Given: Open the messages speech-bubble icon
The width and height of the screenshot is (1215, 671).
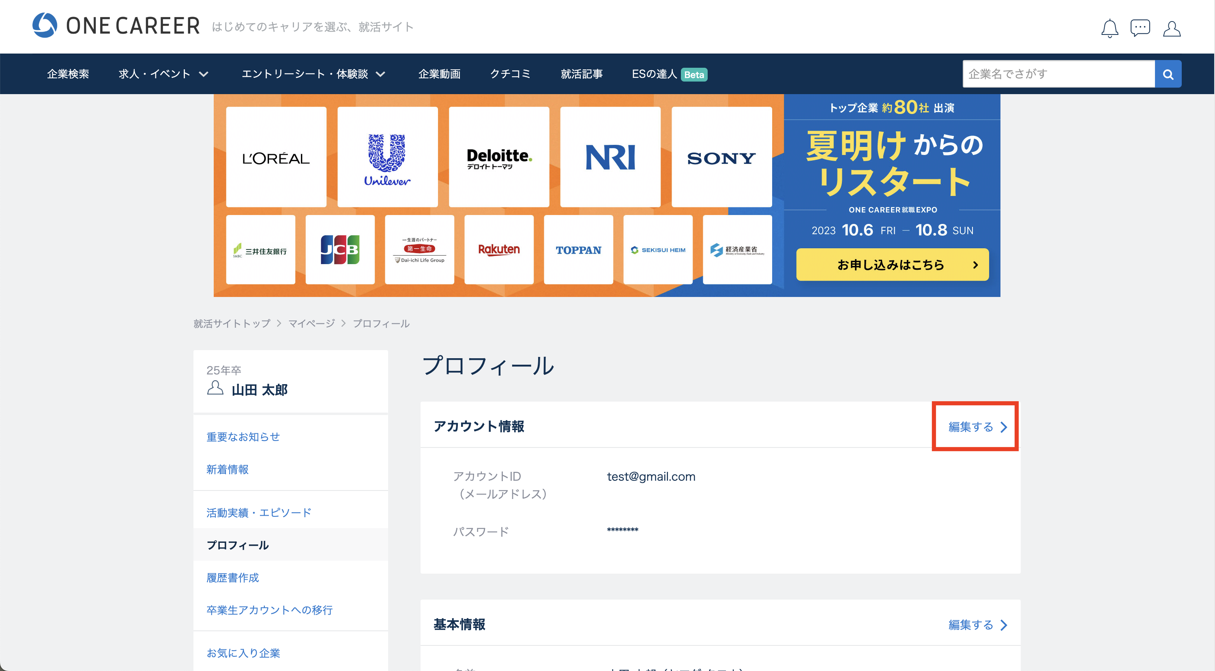Looking at the screenshot, I should pyautogui.click(x=1140, y=28).
